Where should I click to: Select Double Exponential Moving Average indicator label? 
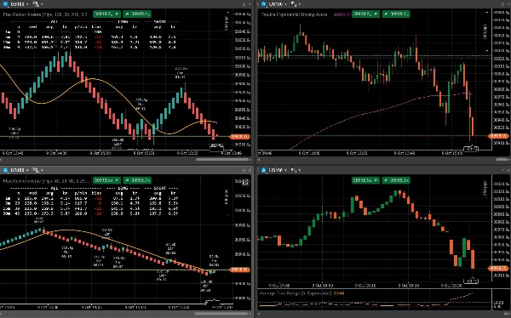click(295, 14)
